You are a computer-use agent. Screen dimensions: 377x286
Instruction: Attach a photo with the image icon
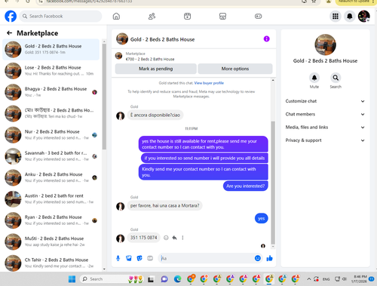pyautogui.click(x=129, y=258)
